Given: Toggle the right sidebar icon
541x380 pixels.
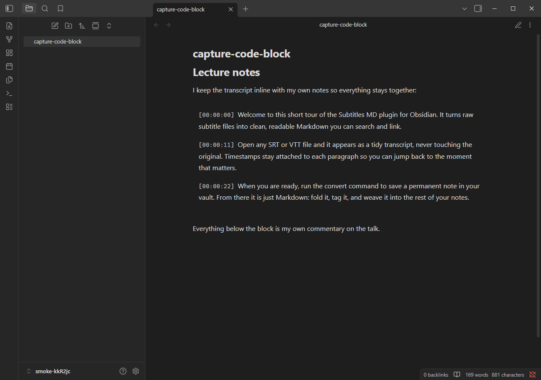Looking at the screenshot, I should (x=478, y=8).
